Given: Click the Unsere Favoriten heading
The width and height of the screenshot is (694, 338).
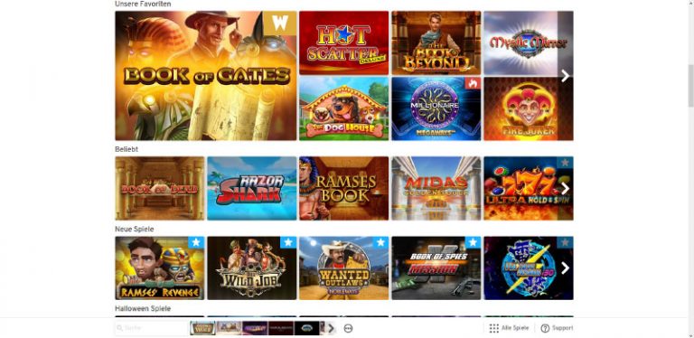Looking at the screenshot, I should pyautogui.click(x=143, y=4).
